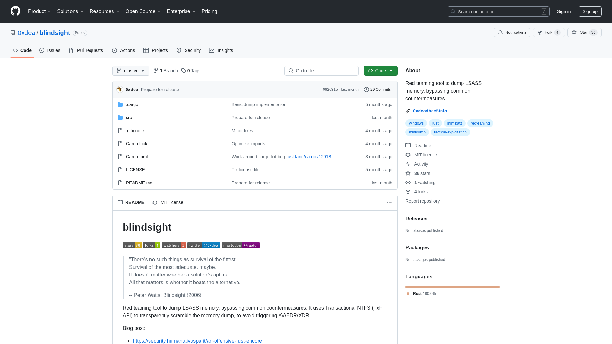Click the Star icon to star repo
The height and width of the screenshot is (344, 612).
point(574,32)
